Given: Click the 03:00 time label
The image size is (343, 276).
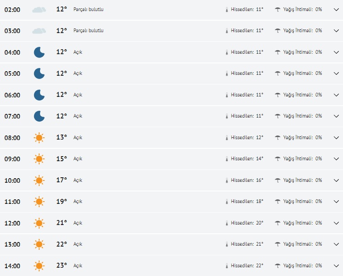Looking at the screenshot, I should tap(12, 31).
